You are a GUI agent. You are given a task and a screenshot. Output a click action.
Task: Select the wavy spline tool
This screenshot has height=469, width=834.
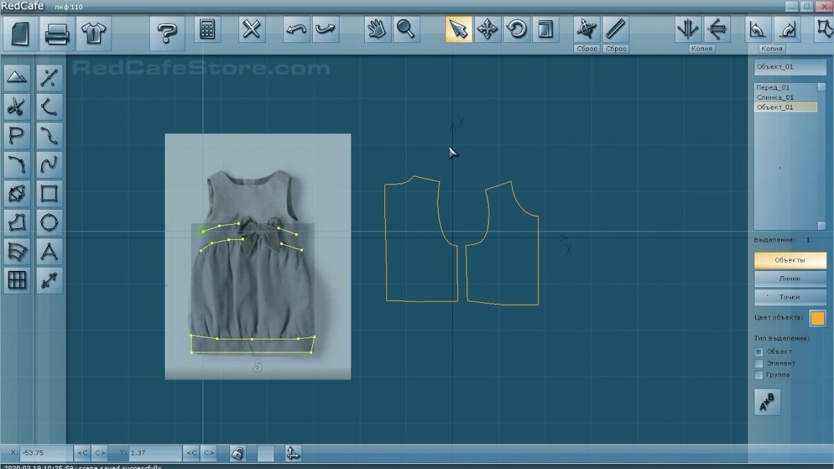pos(49,165)
